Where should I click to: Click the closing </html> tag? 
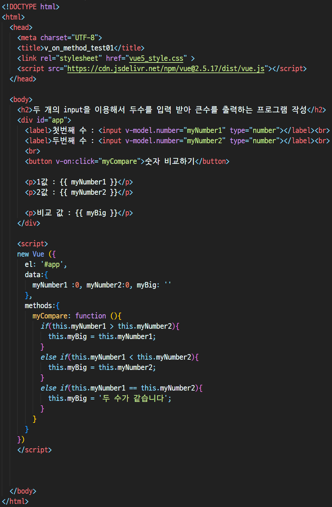click(x=15, y=502)
